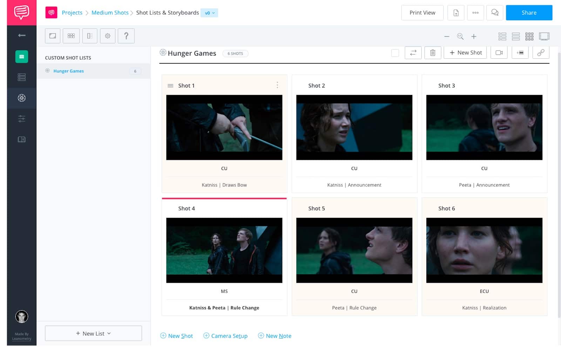Open the New List dropdown

pos(93,333)
